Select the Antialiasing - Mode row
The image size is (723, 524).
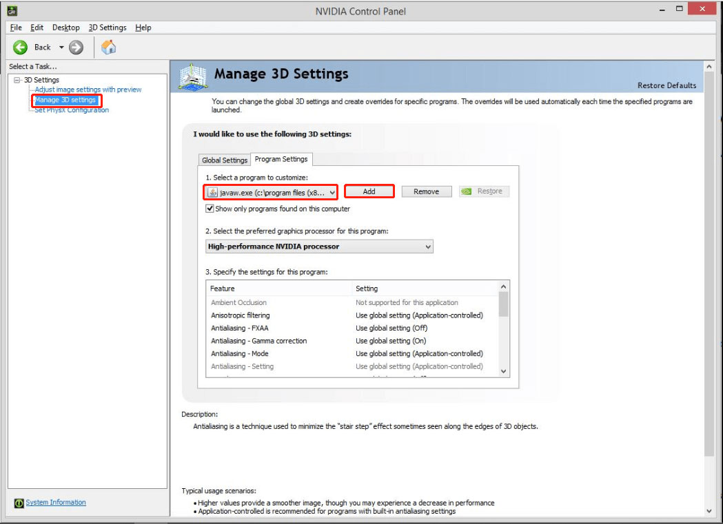353,354
